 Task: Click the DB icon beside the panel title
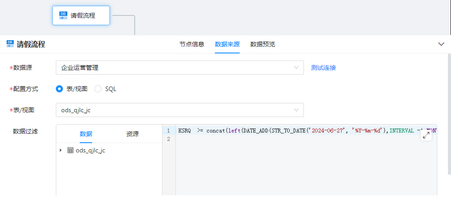(x=10, y=44)
